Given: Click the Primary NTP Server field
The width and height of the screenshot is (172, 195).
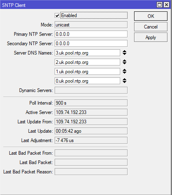Looking at the screenshot, I should coord(91,34).
